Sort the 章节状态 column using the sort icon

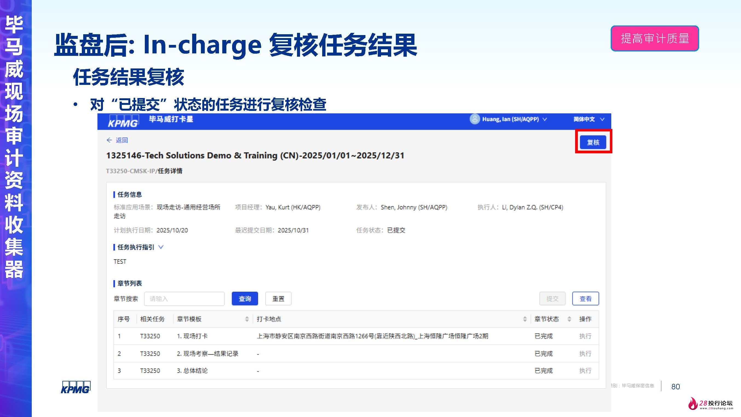tap(569, 319)
